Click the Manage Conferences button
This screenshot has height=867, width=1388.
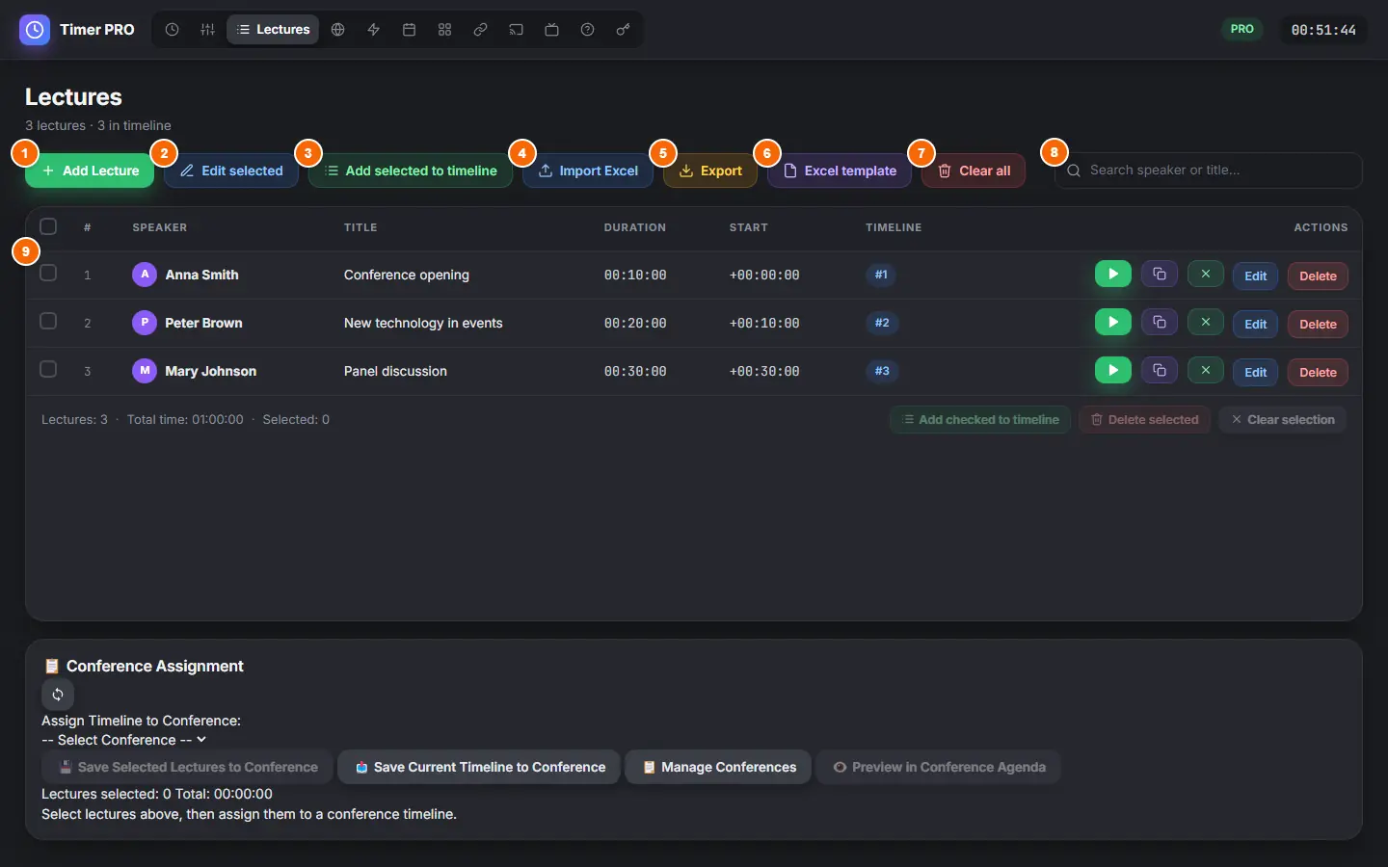click(x=718, y=767)
